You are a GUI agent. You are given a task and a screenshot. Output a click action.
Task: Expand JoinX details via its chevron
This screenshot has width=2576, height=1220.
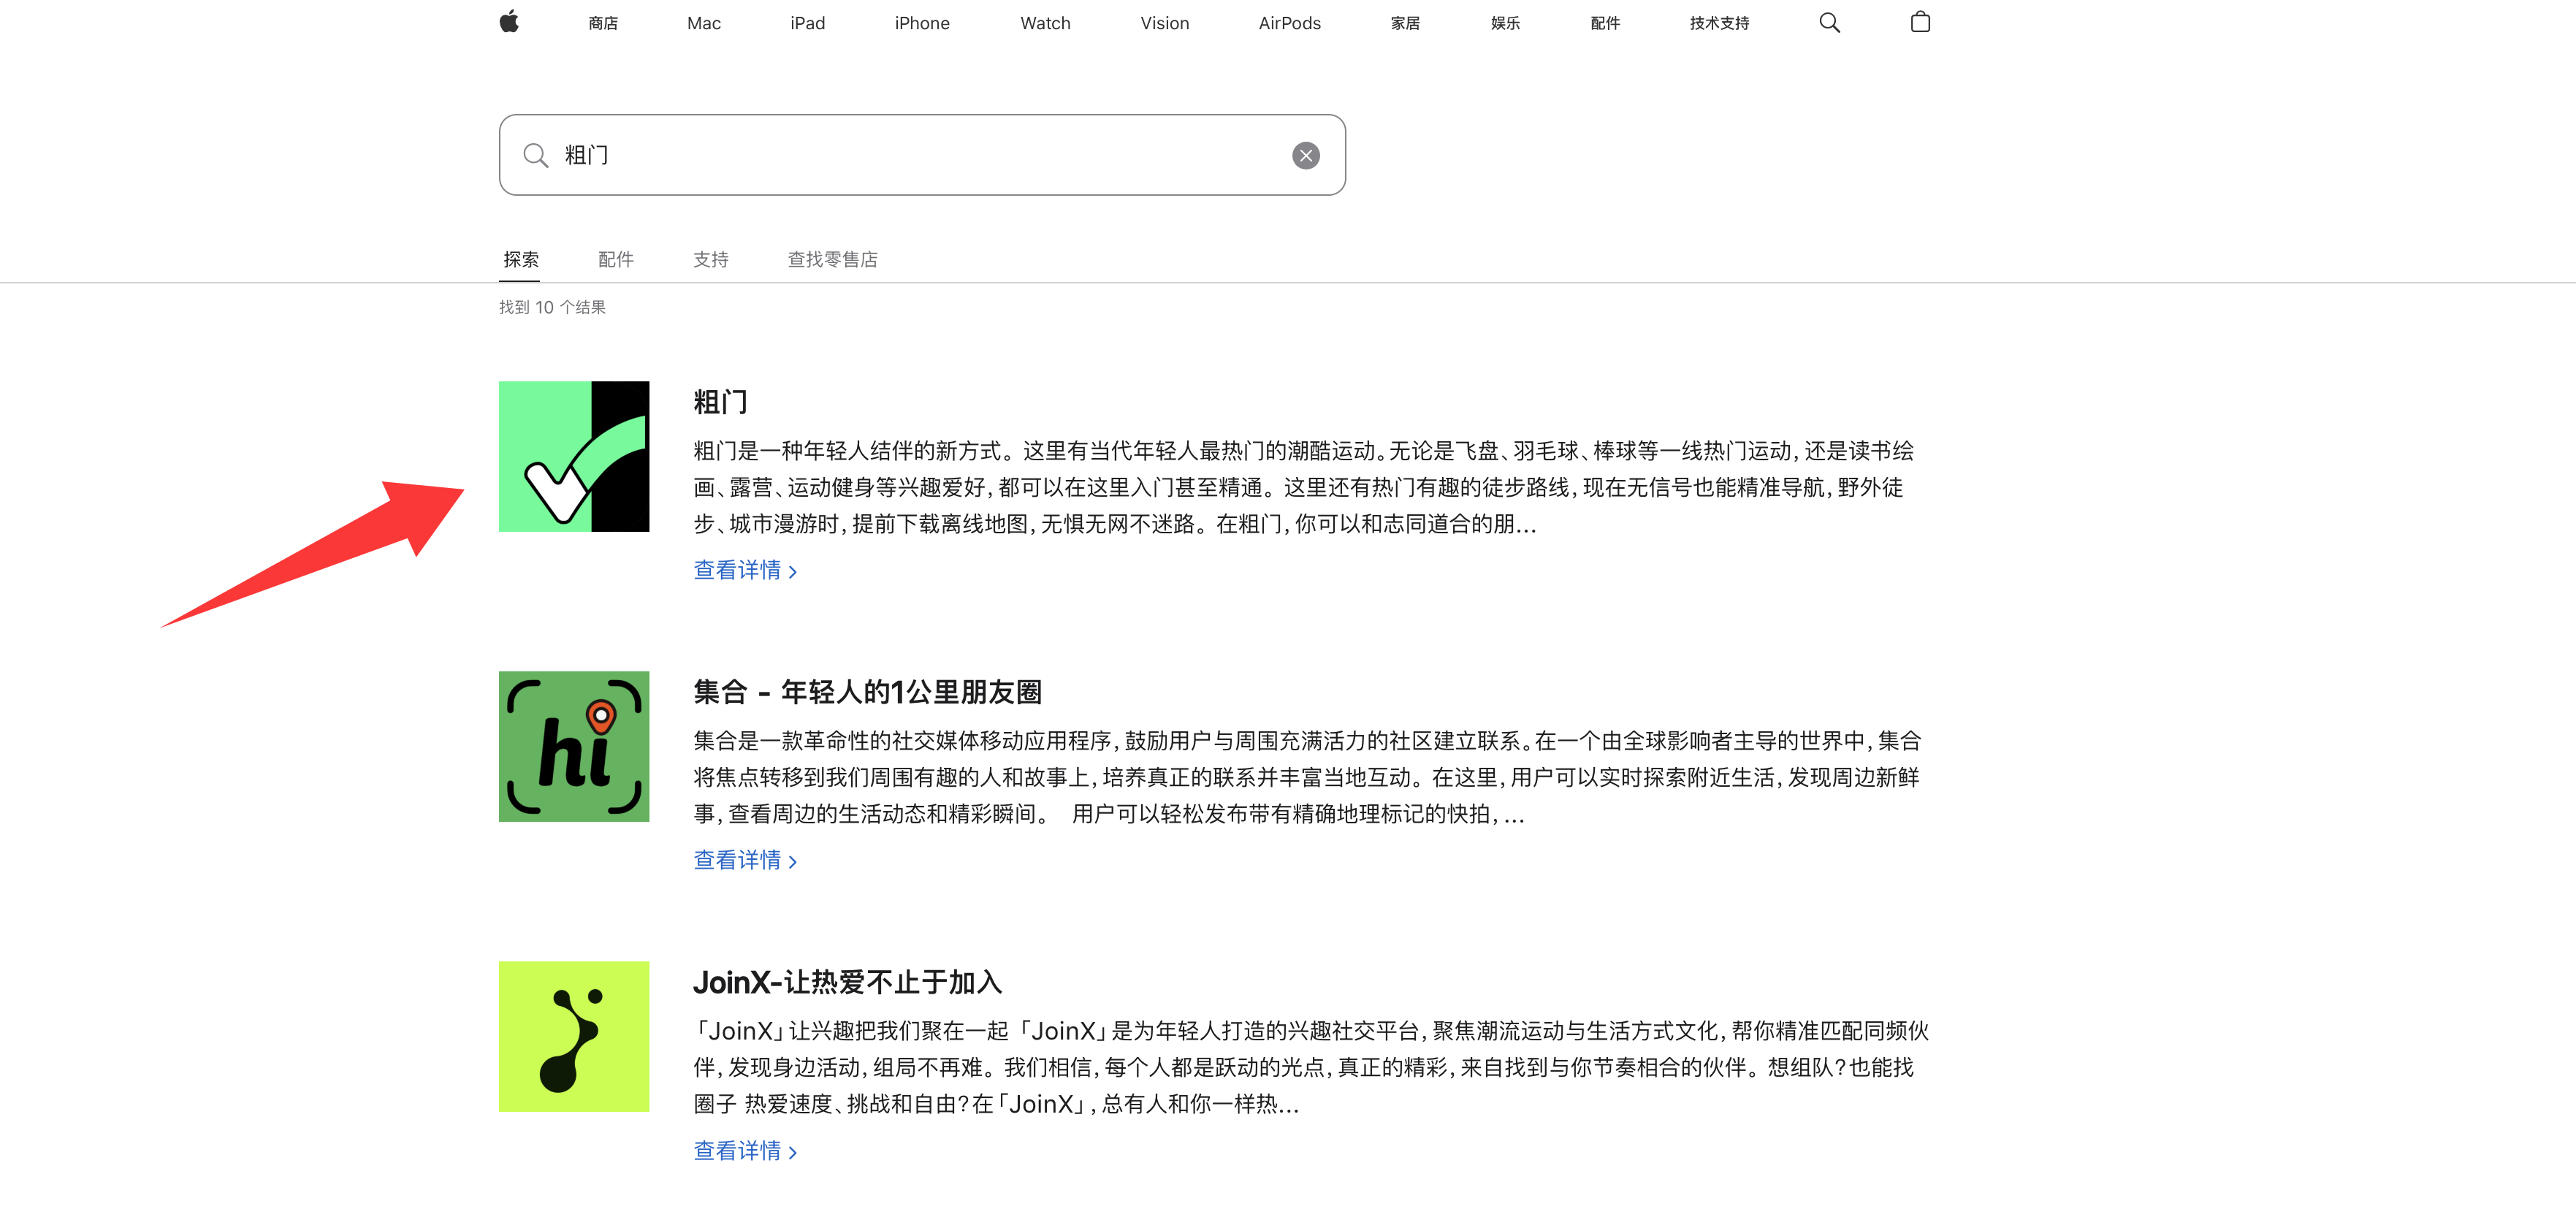791,1151
